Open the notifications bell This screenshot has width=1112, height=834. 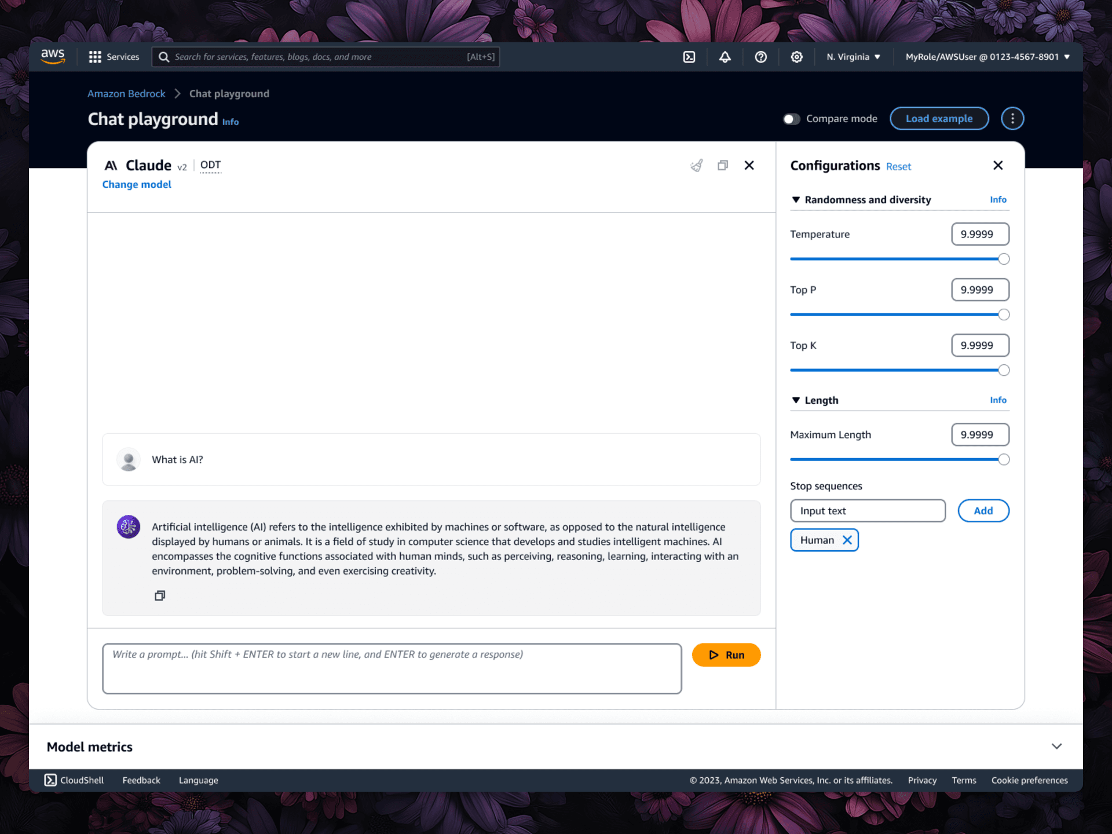(x=725, y=57)
